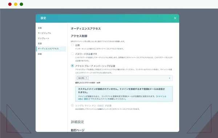Close the 設定 dialog with the X

[x=175, y=18]
